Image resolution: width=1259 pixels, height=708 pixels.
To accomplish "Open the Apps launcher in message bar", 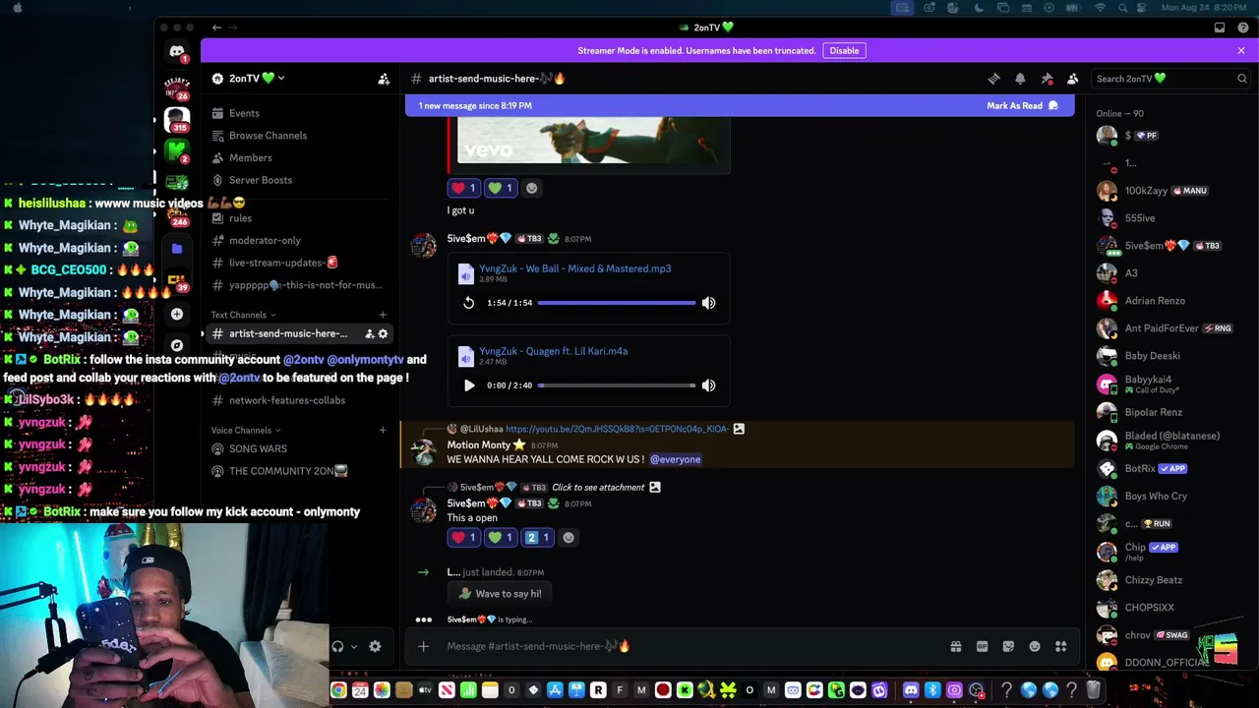I will tap(1060, 646).
